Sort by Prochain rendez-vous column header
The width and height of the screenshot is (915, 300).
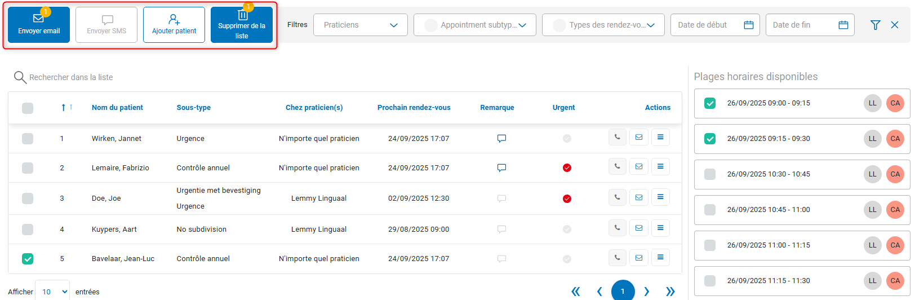click(x=414, y=108)
